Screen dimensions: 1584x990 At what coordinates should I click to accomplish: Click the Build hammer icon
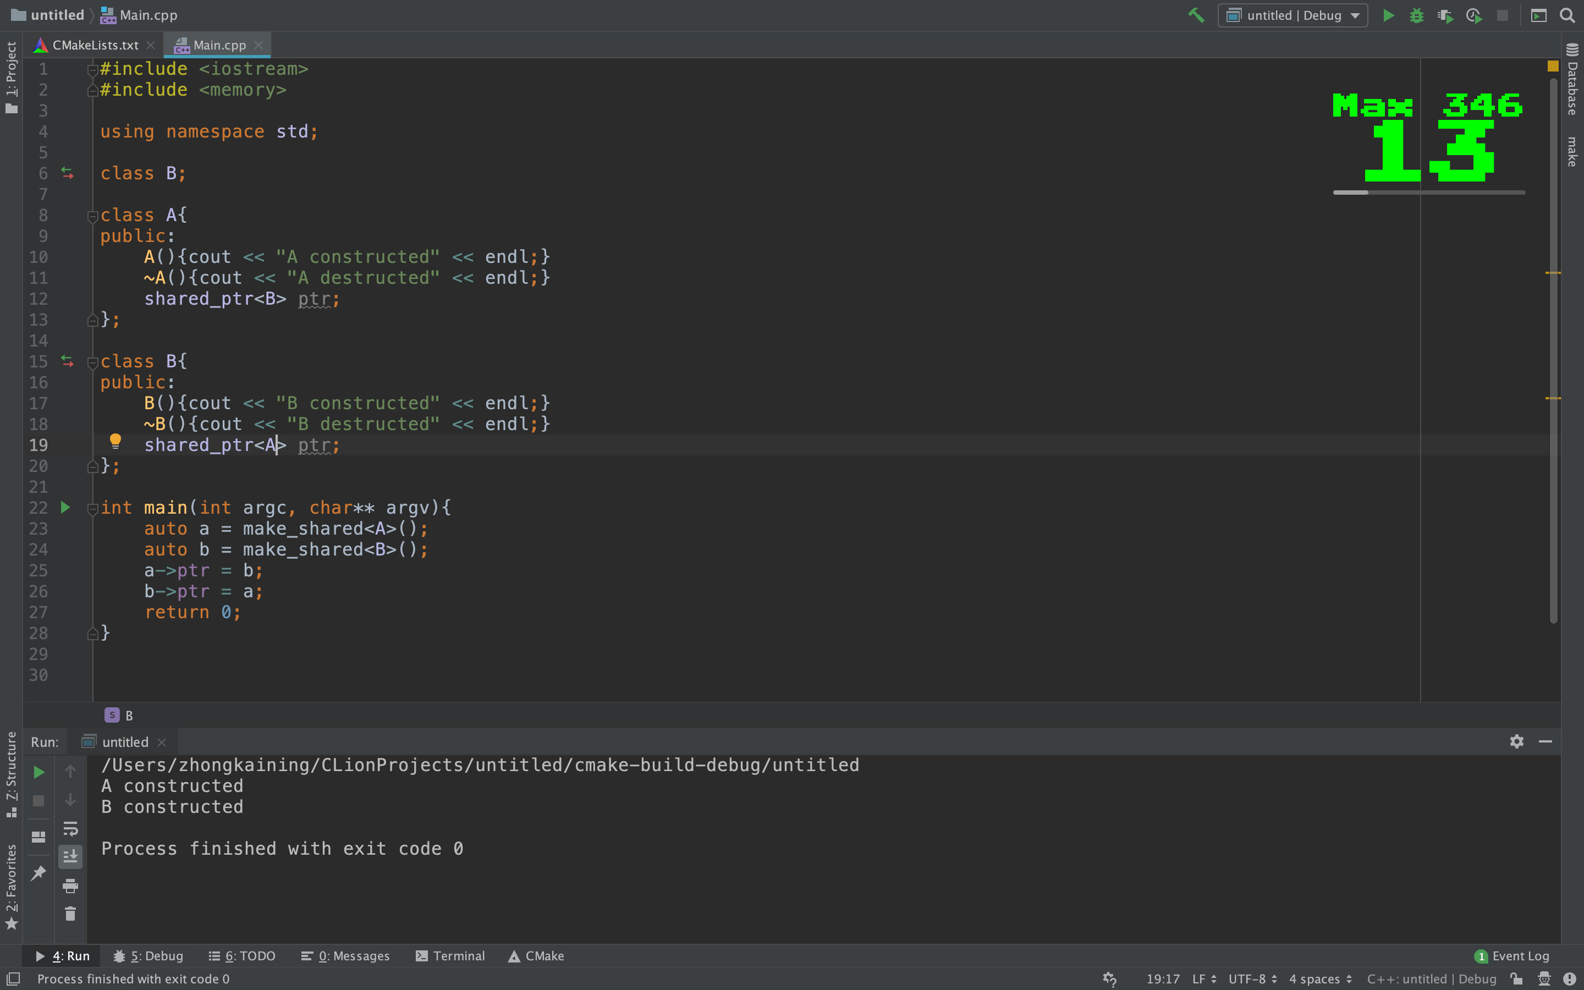[1196, 15]
